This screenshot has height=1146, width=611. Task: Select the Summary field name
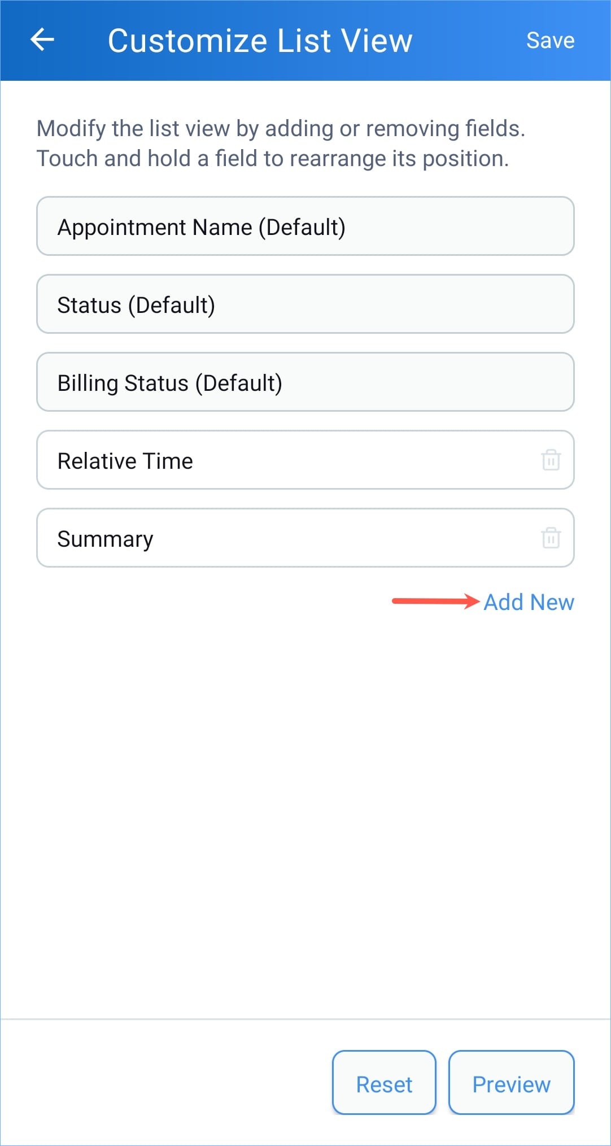click(x=106, y=539)
